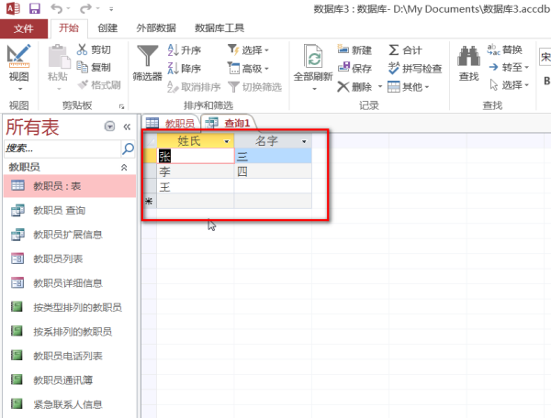Open 姓氏 column filter dropdown arrow
The width and height of the screenshot is (551, 418).
pos(227,141)
